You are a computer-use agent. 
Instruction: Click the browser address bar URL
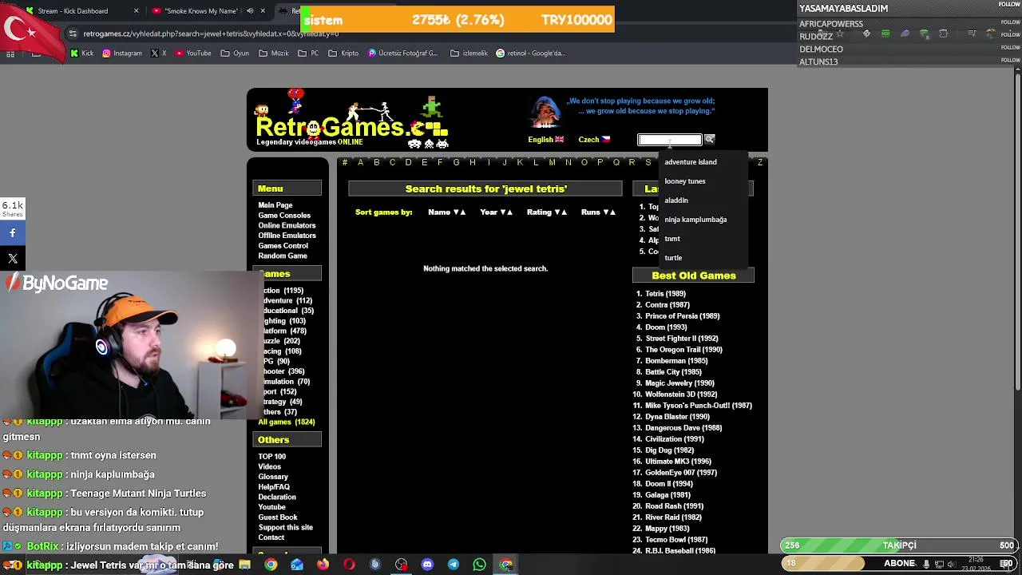(x=211, y=34)
